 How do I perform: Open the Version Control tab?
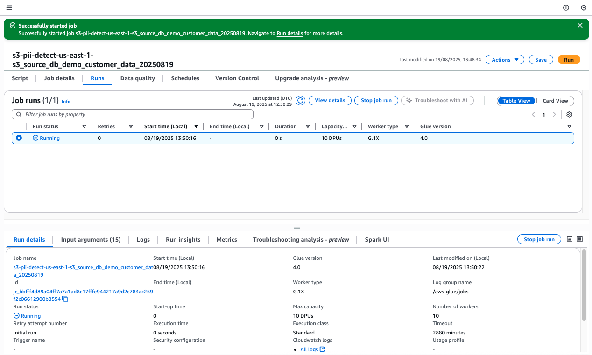tap(237, 78)
